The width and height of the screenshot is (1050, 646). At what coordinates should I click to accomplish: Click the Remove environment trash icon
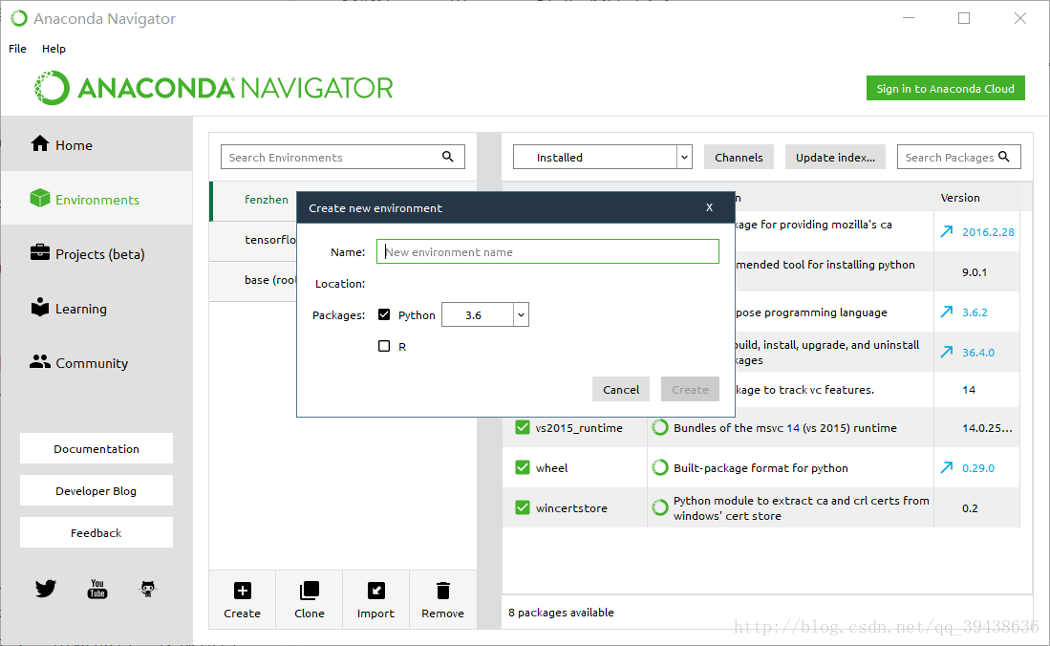coord(442,591)
